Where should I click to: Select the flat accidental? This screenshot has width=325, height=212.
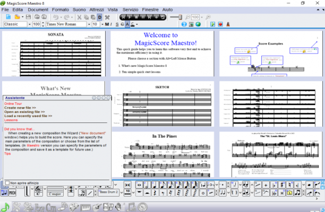point(273,185)
